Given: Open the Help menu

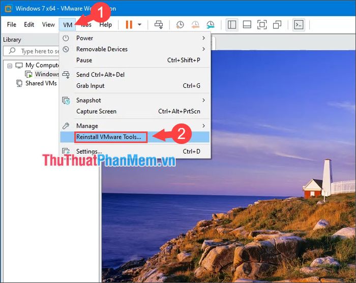Looking at the screenshot, I should [x=106, y=24].
